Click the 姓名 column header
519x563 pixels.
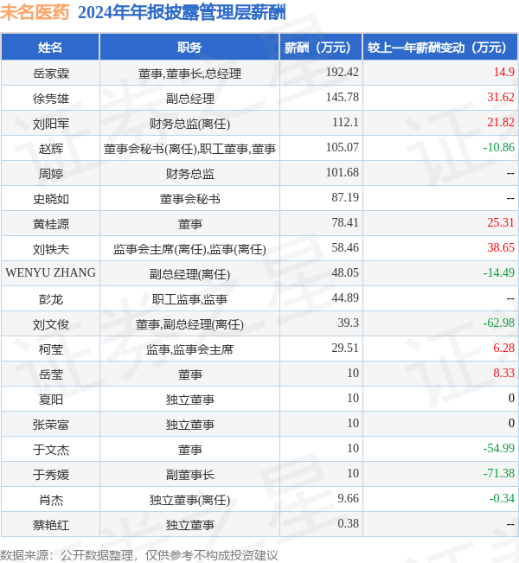click(x=50, y=48)
